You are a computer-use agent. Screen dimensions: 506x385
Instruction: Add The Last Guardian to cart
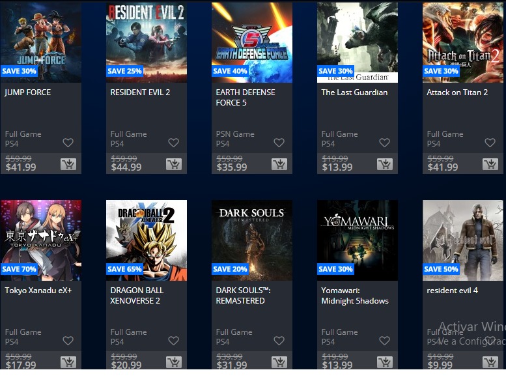(385, 164)
